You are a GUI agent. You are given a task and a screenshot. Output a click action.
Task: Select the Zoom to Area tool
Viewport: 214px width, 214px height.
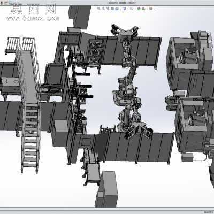[x=103, y=9]
